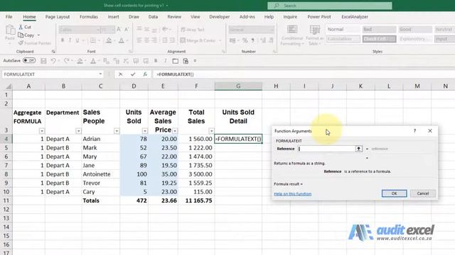Viewport: 455px width, 255px height.
Task: Click the Format Painter brush
Action: pyautogui.click(x=21, y=42)
